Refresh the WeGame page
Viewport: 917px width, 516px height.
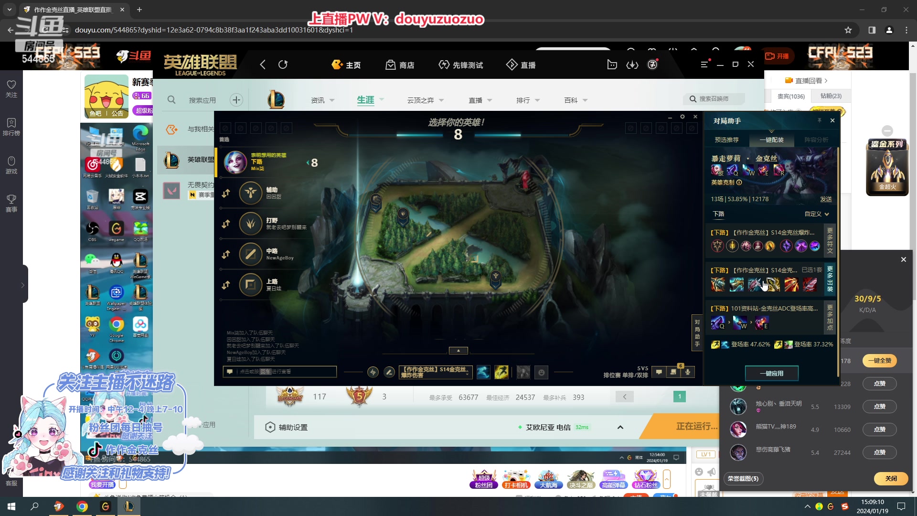coord(283,64)
